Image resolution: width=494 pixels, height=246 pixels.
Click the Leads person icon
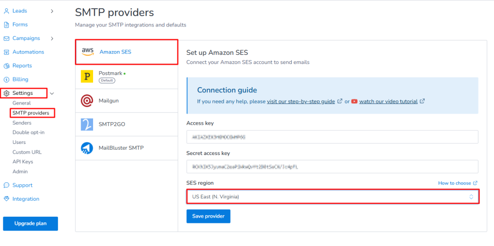click(x=6, y=11)
